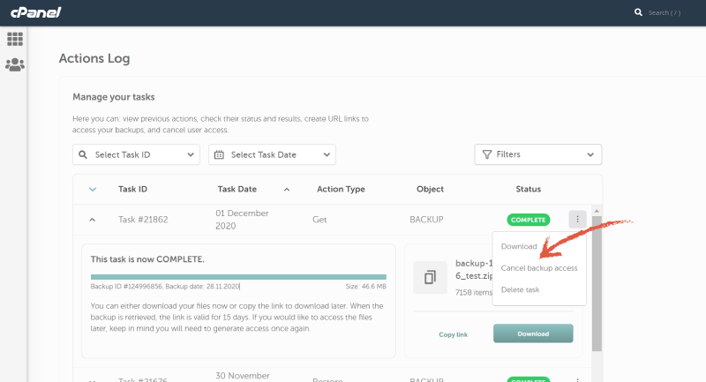
Task: Open the apps grid icon in sidebar
Action: (15, 39)
